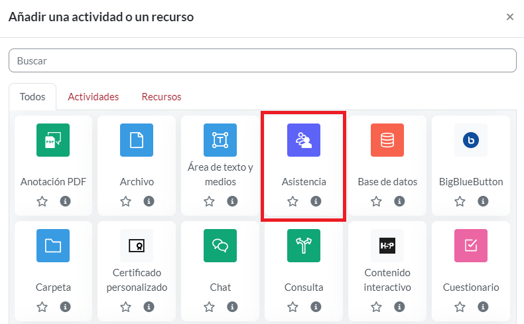Screen dimensions: 524x324
Task: View info for the Chat activity
Action: (x=232, y=307)
